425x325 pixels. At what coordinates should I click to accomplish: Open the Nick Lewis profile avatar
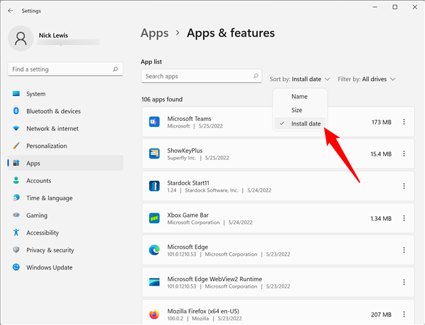[x=21, y=39]
